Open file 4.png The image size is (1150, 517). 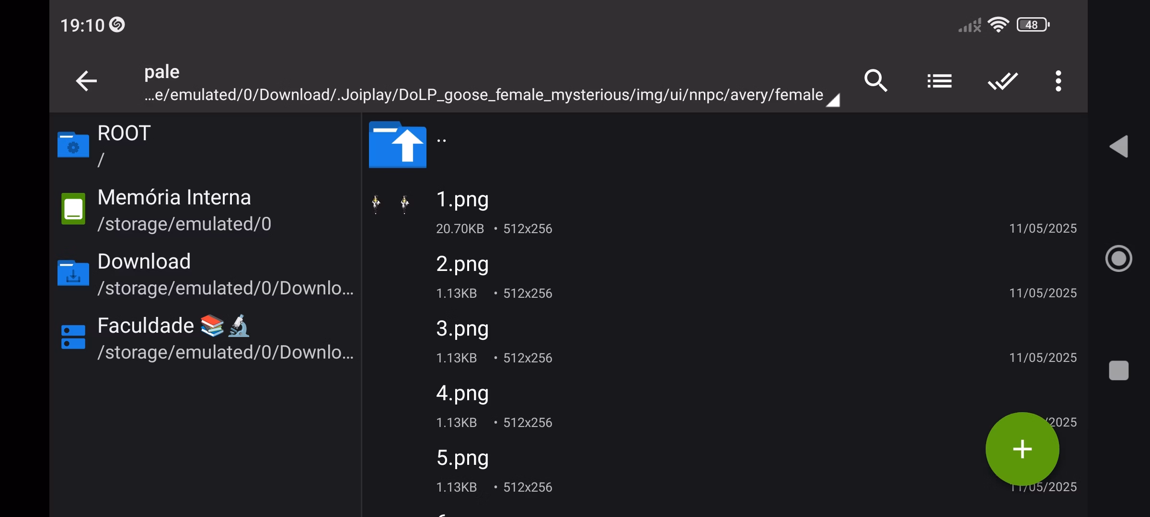point(462,394)
